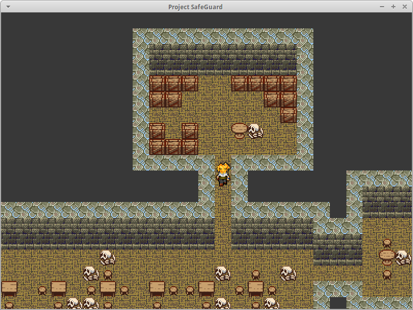413x310 pixels.
Task: Select the top-right crate in the storage room
Action: point(289,84)
